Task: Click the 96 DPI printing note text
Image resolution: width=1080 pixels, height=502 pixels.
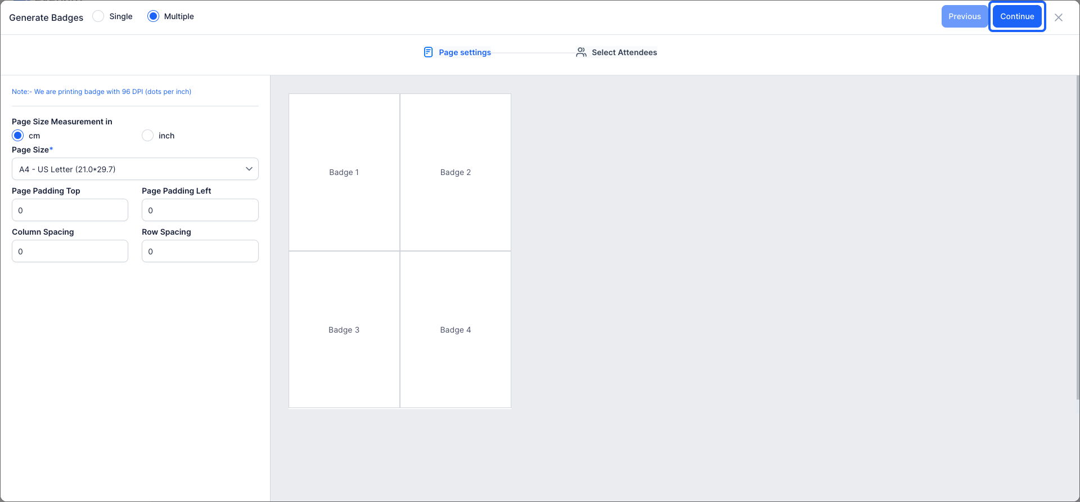Action: pos(102,92)
